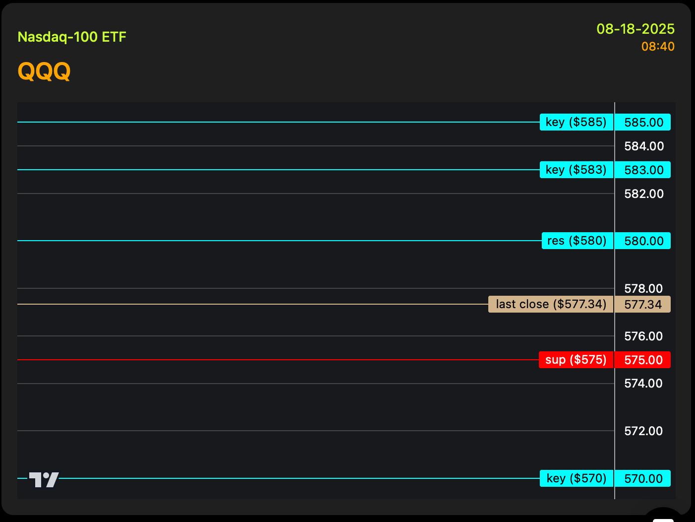The width and height of the screenshot is (695, 522).
Task: Click the 570.00 cyan price tag
Action: point(643,478)
